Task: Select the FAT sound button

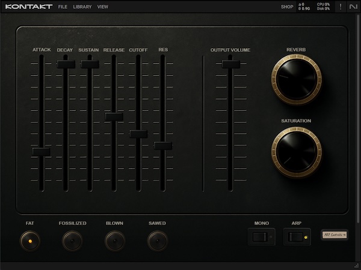Action: click(x=30, y=241)
